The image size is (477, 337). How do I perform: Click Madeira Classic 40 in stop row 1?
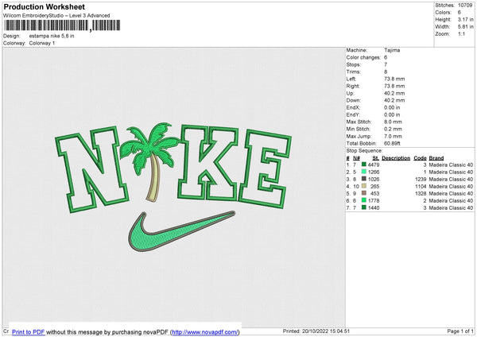pos(451,165)
